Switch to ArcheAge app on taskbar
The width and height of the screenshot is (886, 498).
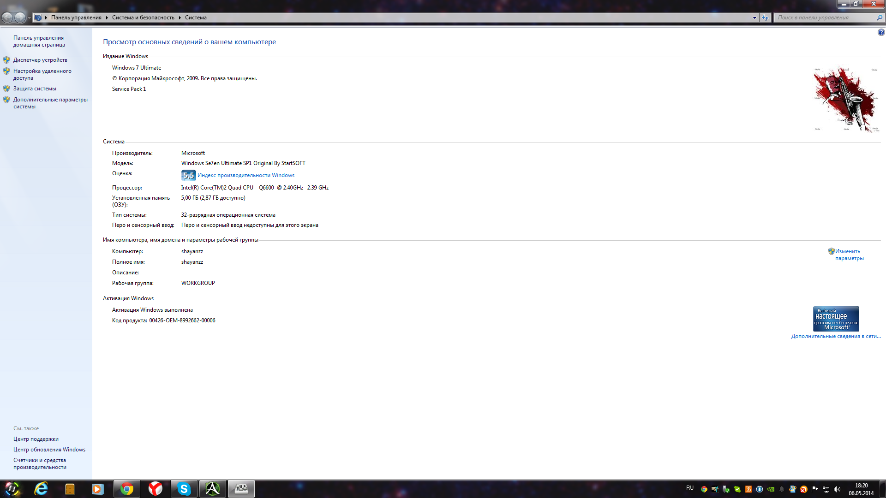pyautogui.click(x=212, y=489)
